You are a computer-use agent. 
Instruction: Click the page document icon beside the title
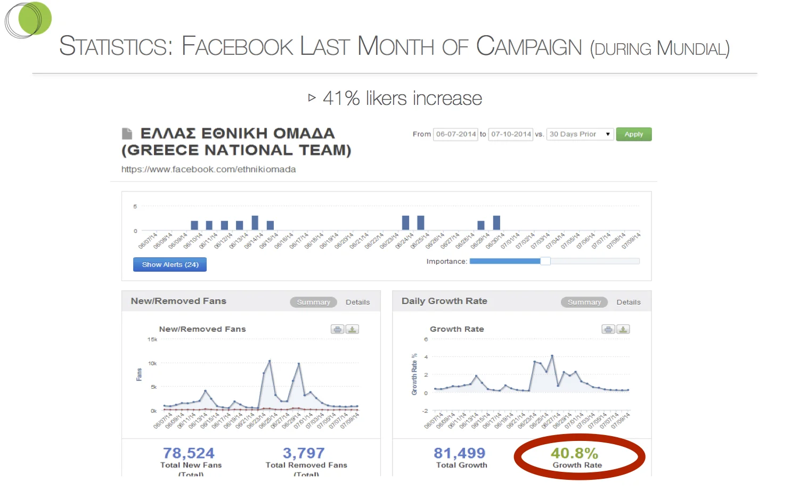(x=127, y=133)
